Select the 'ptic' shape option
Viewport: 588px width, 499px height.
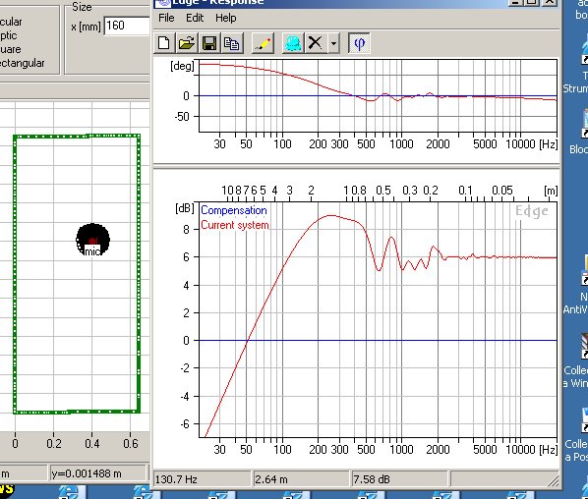coord(8,36)
